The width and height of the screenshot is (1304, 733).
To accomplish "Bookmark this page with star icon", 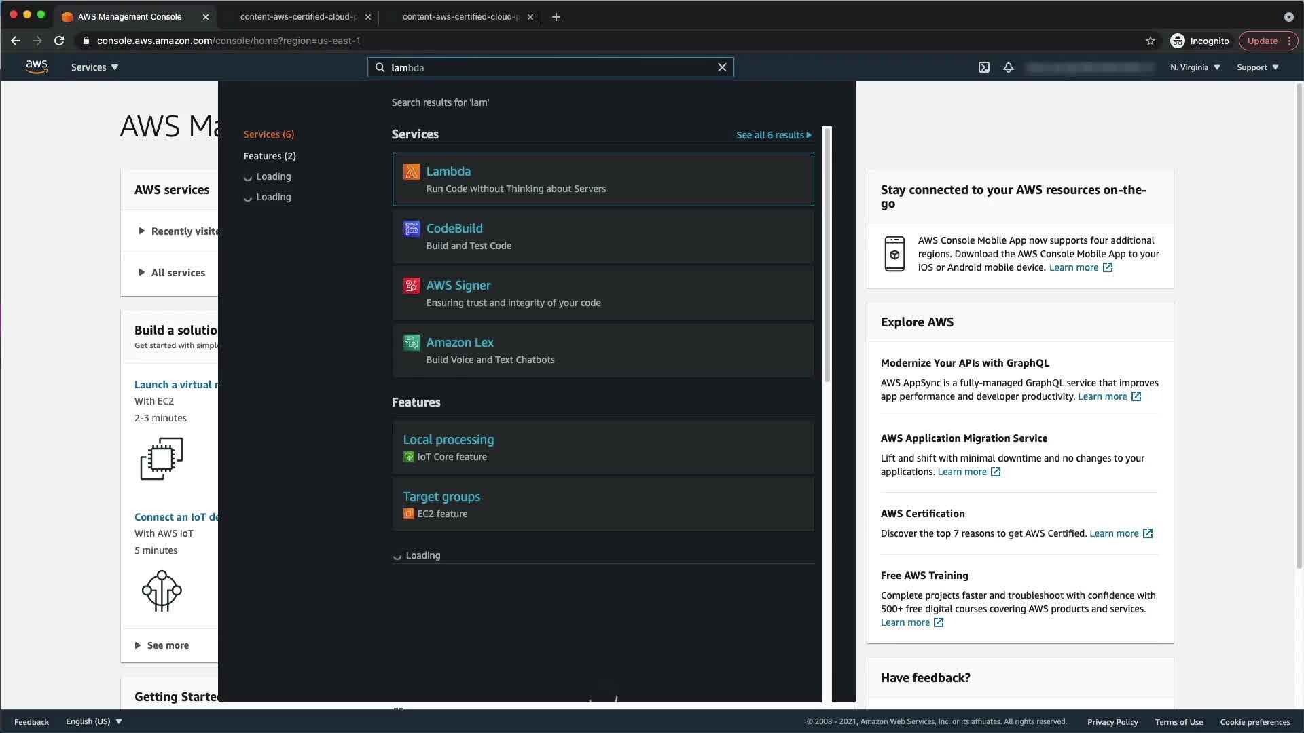I will pos(1151,41).
